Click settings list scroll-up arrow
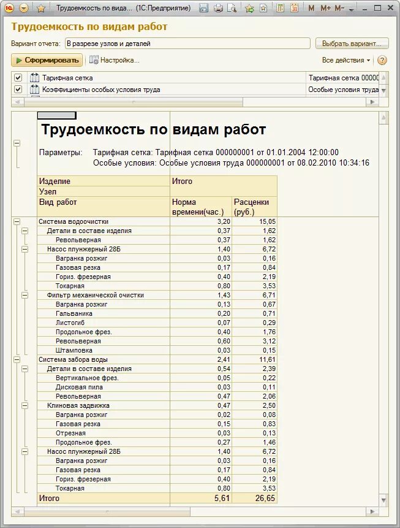This screenshot has width=400, height=528. [383, 78]
